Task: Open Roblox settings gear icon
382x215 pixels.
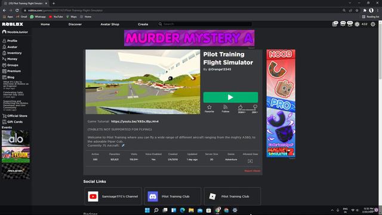Action: [x=372, y=24]
